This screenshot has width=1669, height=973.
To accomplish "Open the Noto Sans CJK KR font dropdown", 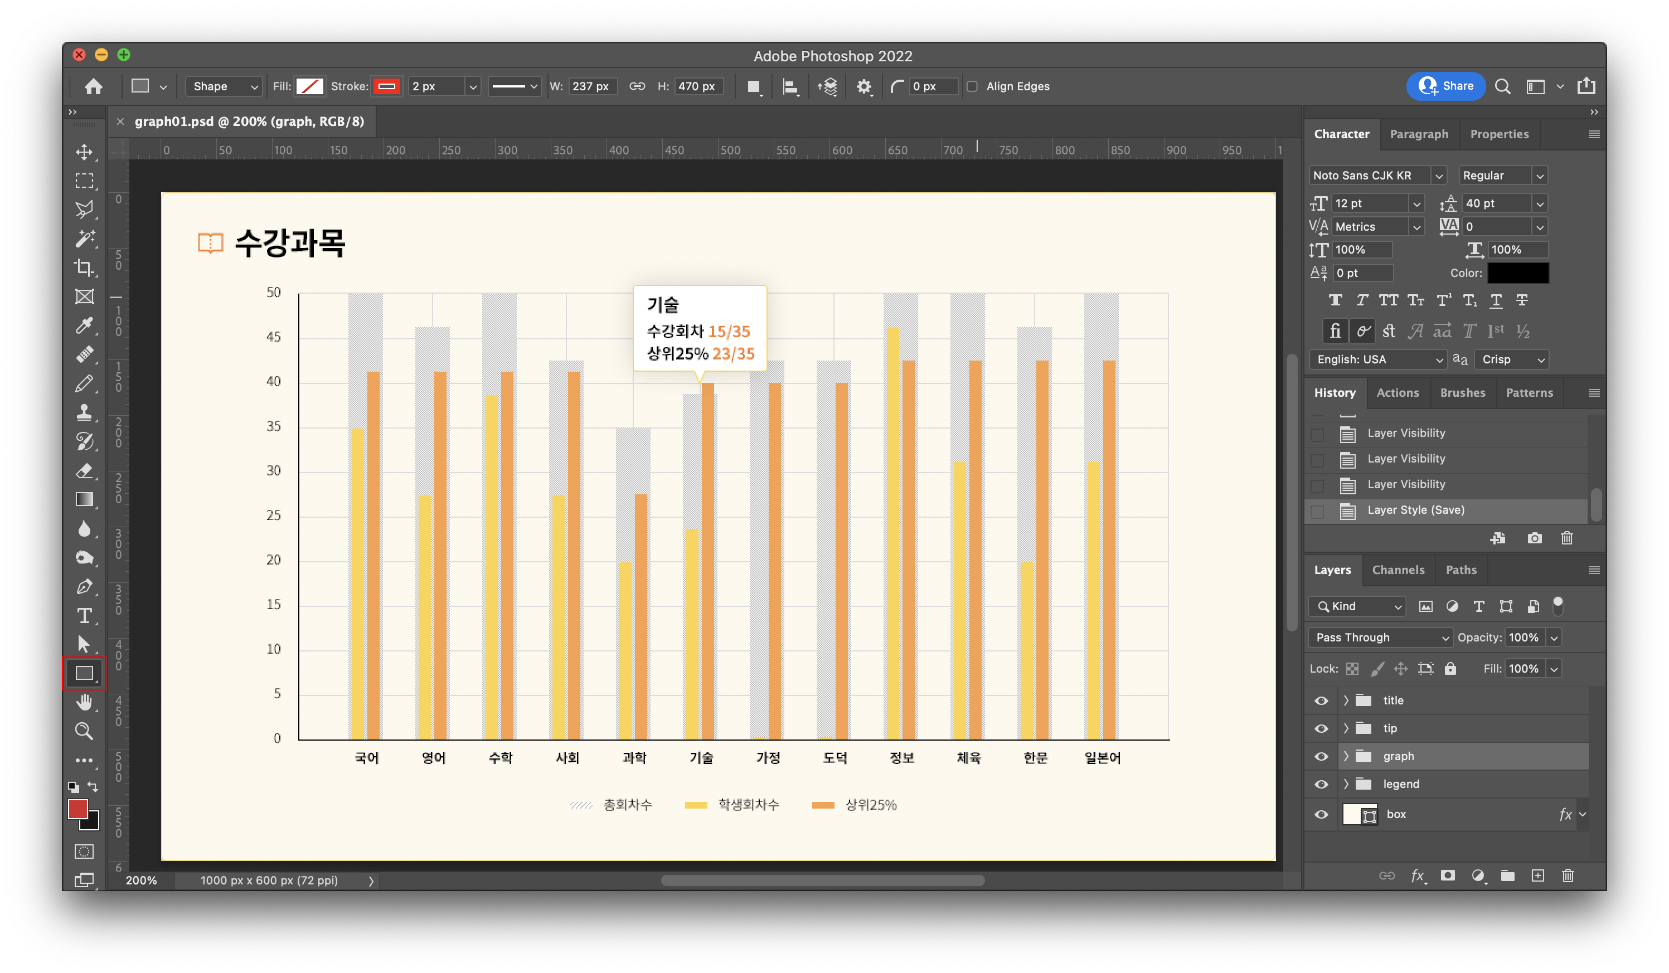I will (x=1438, y=176).
